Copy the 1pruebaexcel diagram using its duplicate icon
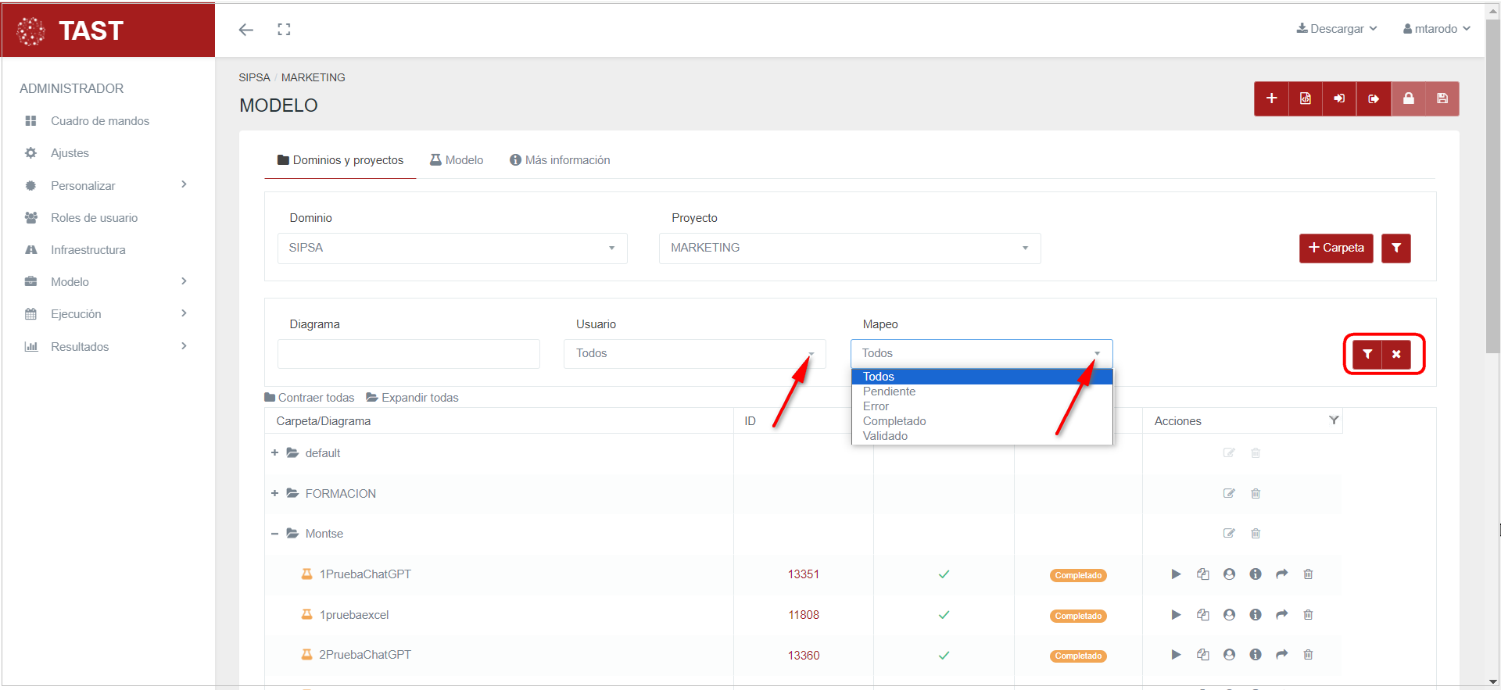 click(1202, 615)
